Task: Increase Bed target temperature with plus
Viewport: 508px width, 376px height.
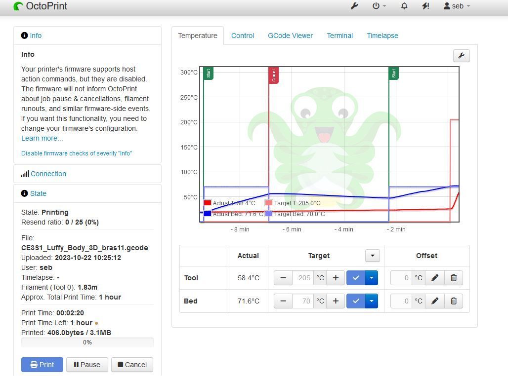Action: (x=336, y=301)
